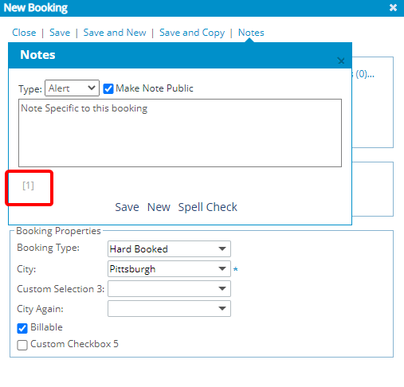Click into the note text area

(180, 133)
